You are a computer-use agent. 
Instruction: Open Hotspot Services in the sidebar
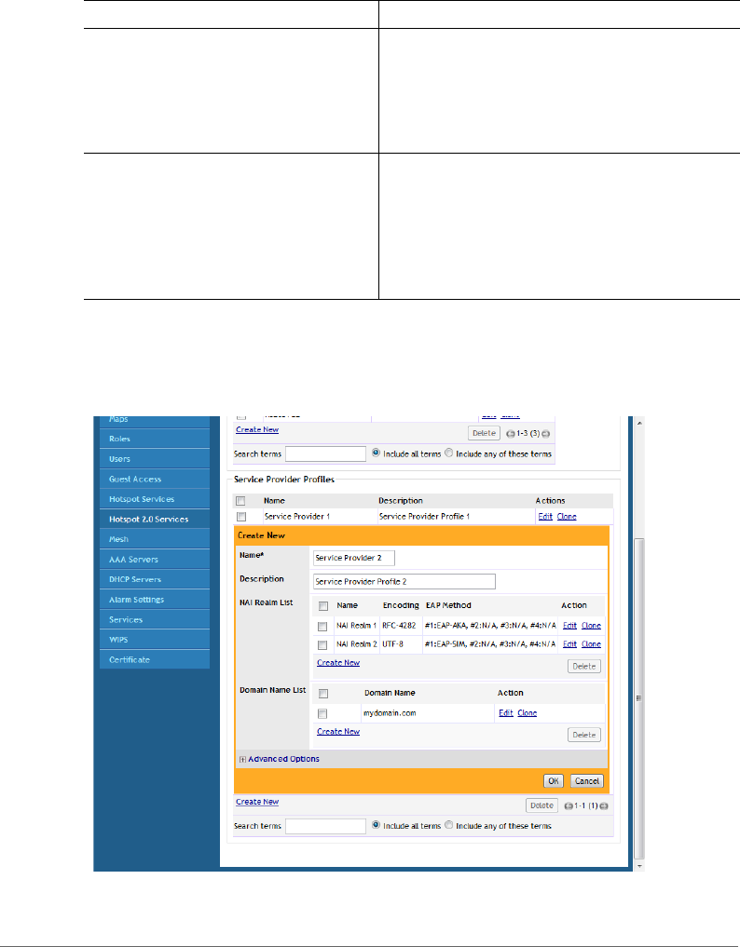coord(155,499)
